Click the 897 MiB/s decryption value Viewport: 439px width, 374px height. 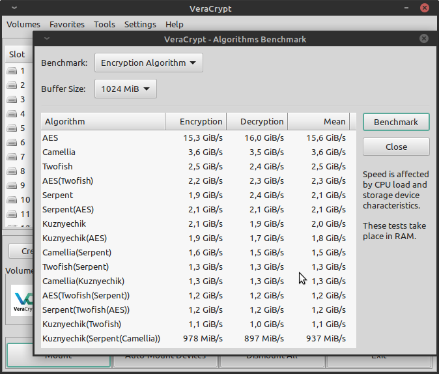pyautogui.click(x=264, y=338)
